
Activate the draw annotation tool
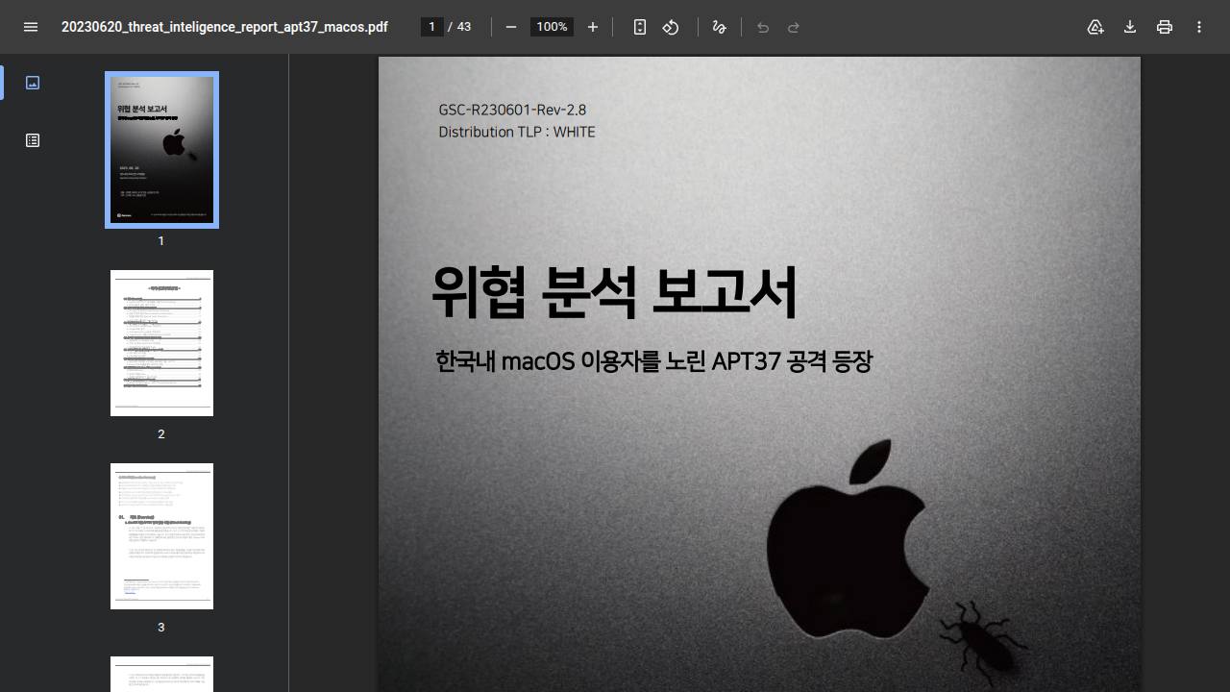click(x=719, y=27)
